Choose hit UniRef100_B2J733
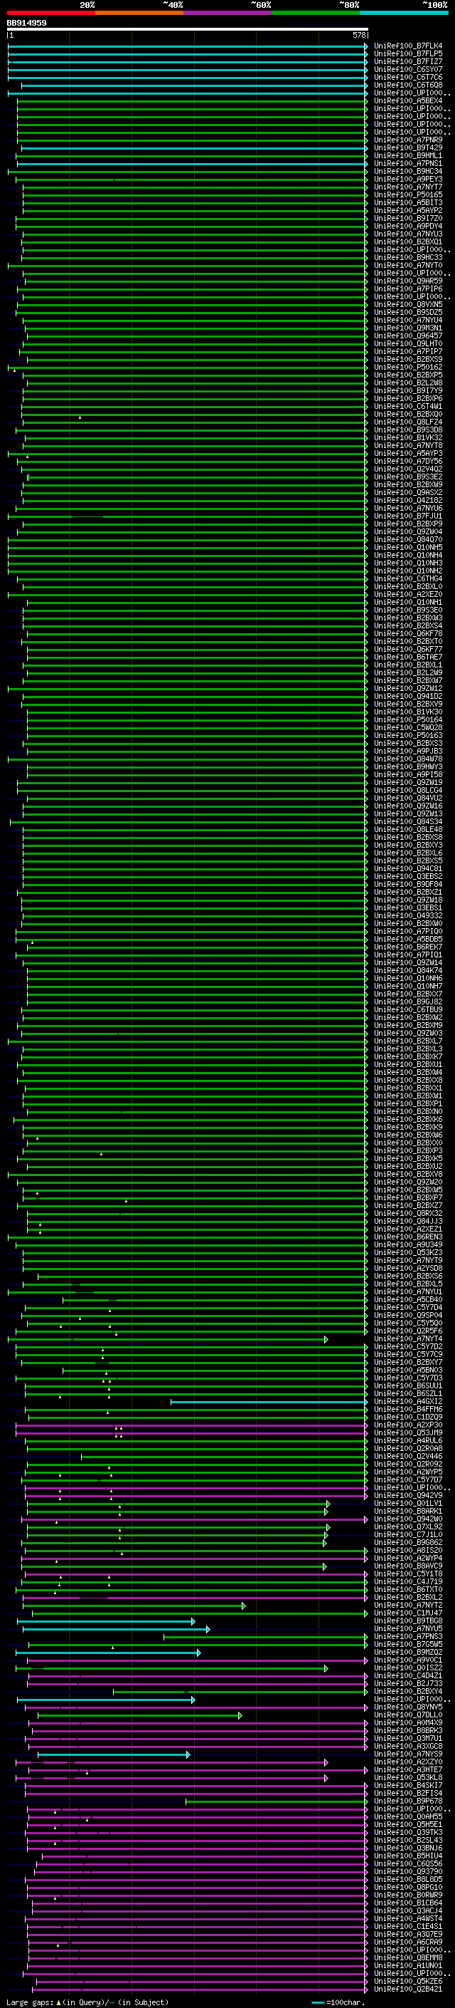Viewport: 455px width, 2008px height. click(408, 1684)
